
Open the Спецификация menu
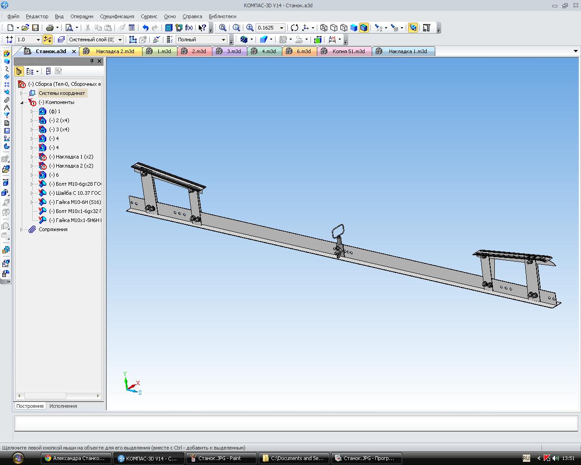click(x=117, y=16)
